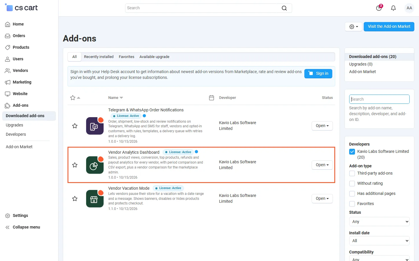Viewport: 419px width, 261px height.
Task: Expand Open dropdown for Telegram & WhatsApp add-on
Action: [x=322, y=126]
